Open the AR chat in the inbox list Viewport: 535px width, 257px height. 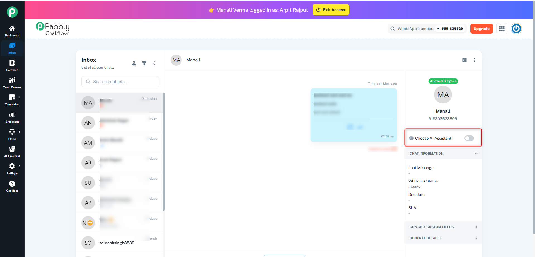(x=119, y=163)
